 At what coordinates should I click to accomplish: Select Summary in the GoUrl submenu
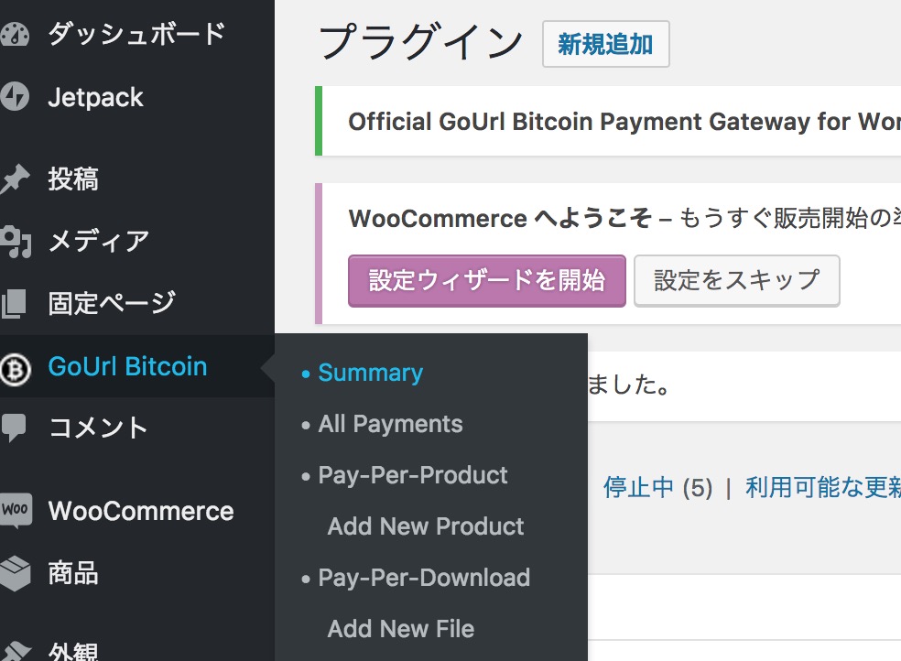pyautogui.click(x=370, y=373)
